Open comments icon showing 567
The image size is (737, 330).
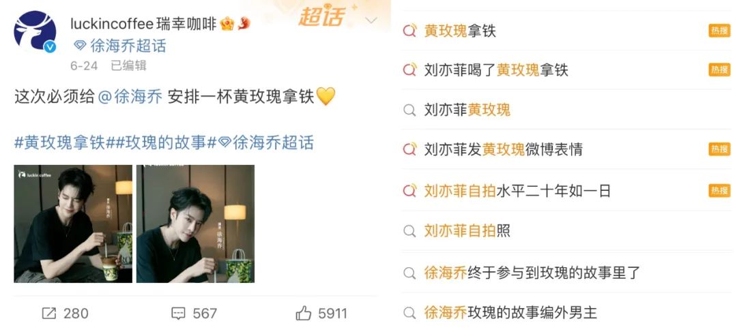178,313
